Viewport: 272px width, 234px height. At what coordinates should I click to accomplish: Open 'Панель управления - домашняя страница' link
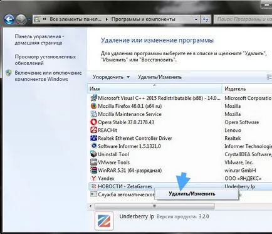pyautogui.click(x=39, y=40)
